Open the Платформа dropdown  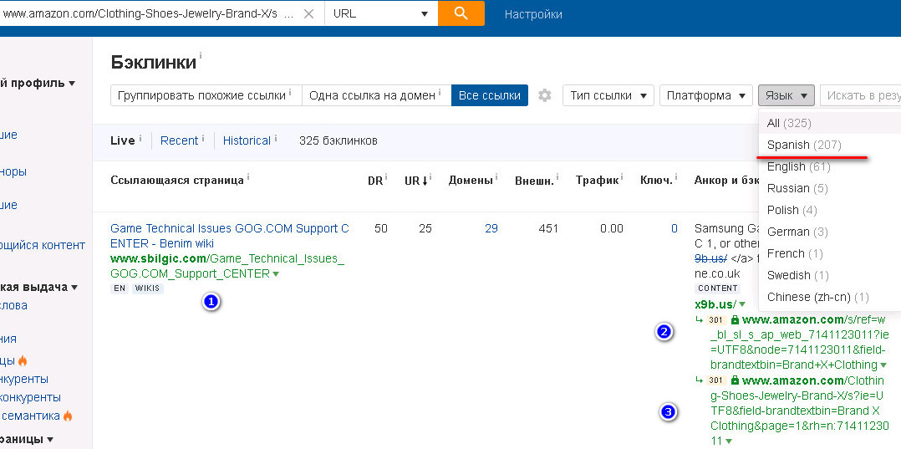pos(706,95)
